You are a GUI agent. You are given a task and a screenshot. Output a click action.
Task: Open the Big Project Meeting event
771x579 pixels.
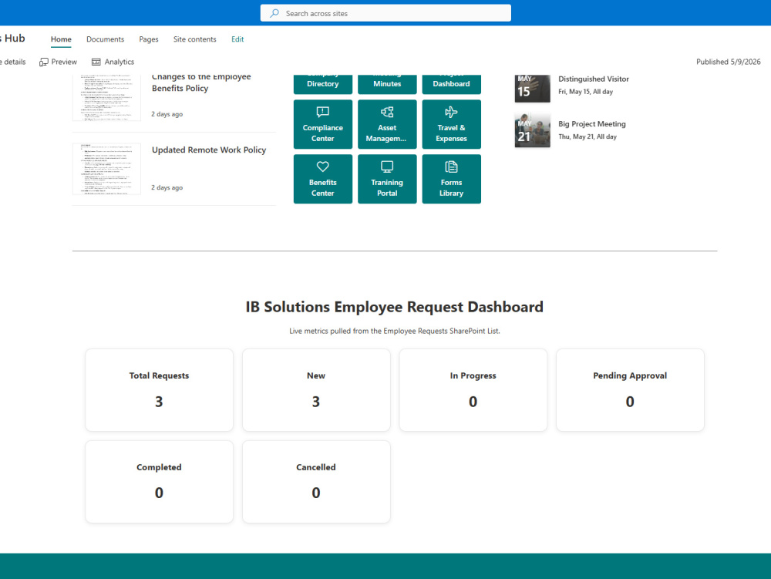[x=592, y=124]
